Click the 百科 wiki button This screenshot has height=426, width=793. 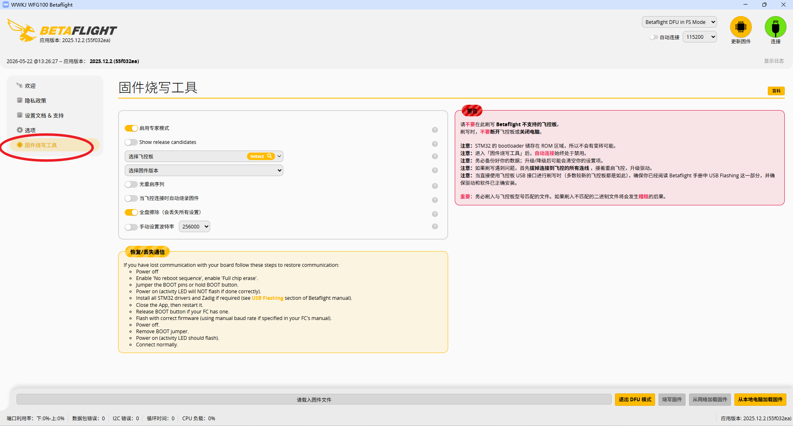776,91
